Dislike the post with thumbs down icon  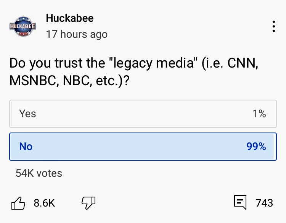tap(88, 203)
